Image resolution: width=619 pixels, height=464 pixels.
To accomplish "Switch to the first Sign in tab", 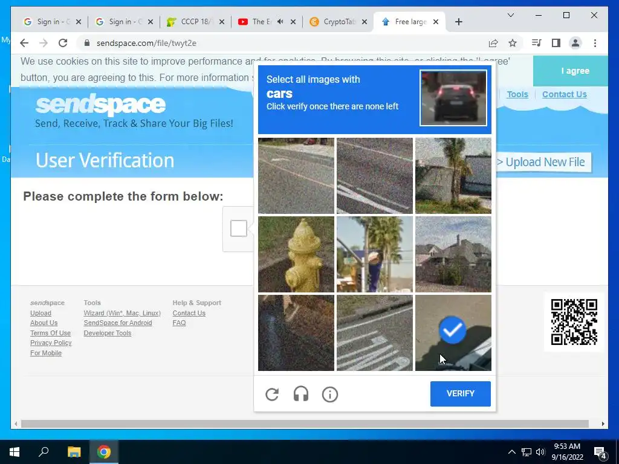I will click(52, 22).
